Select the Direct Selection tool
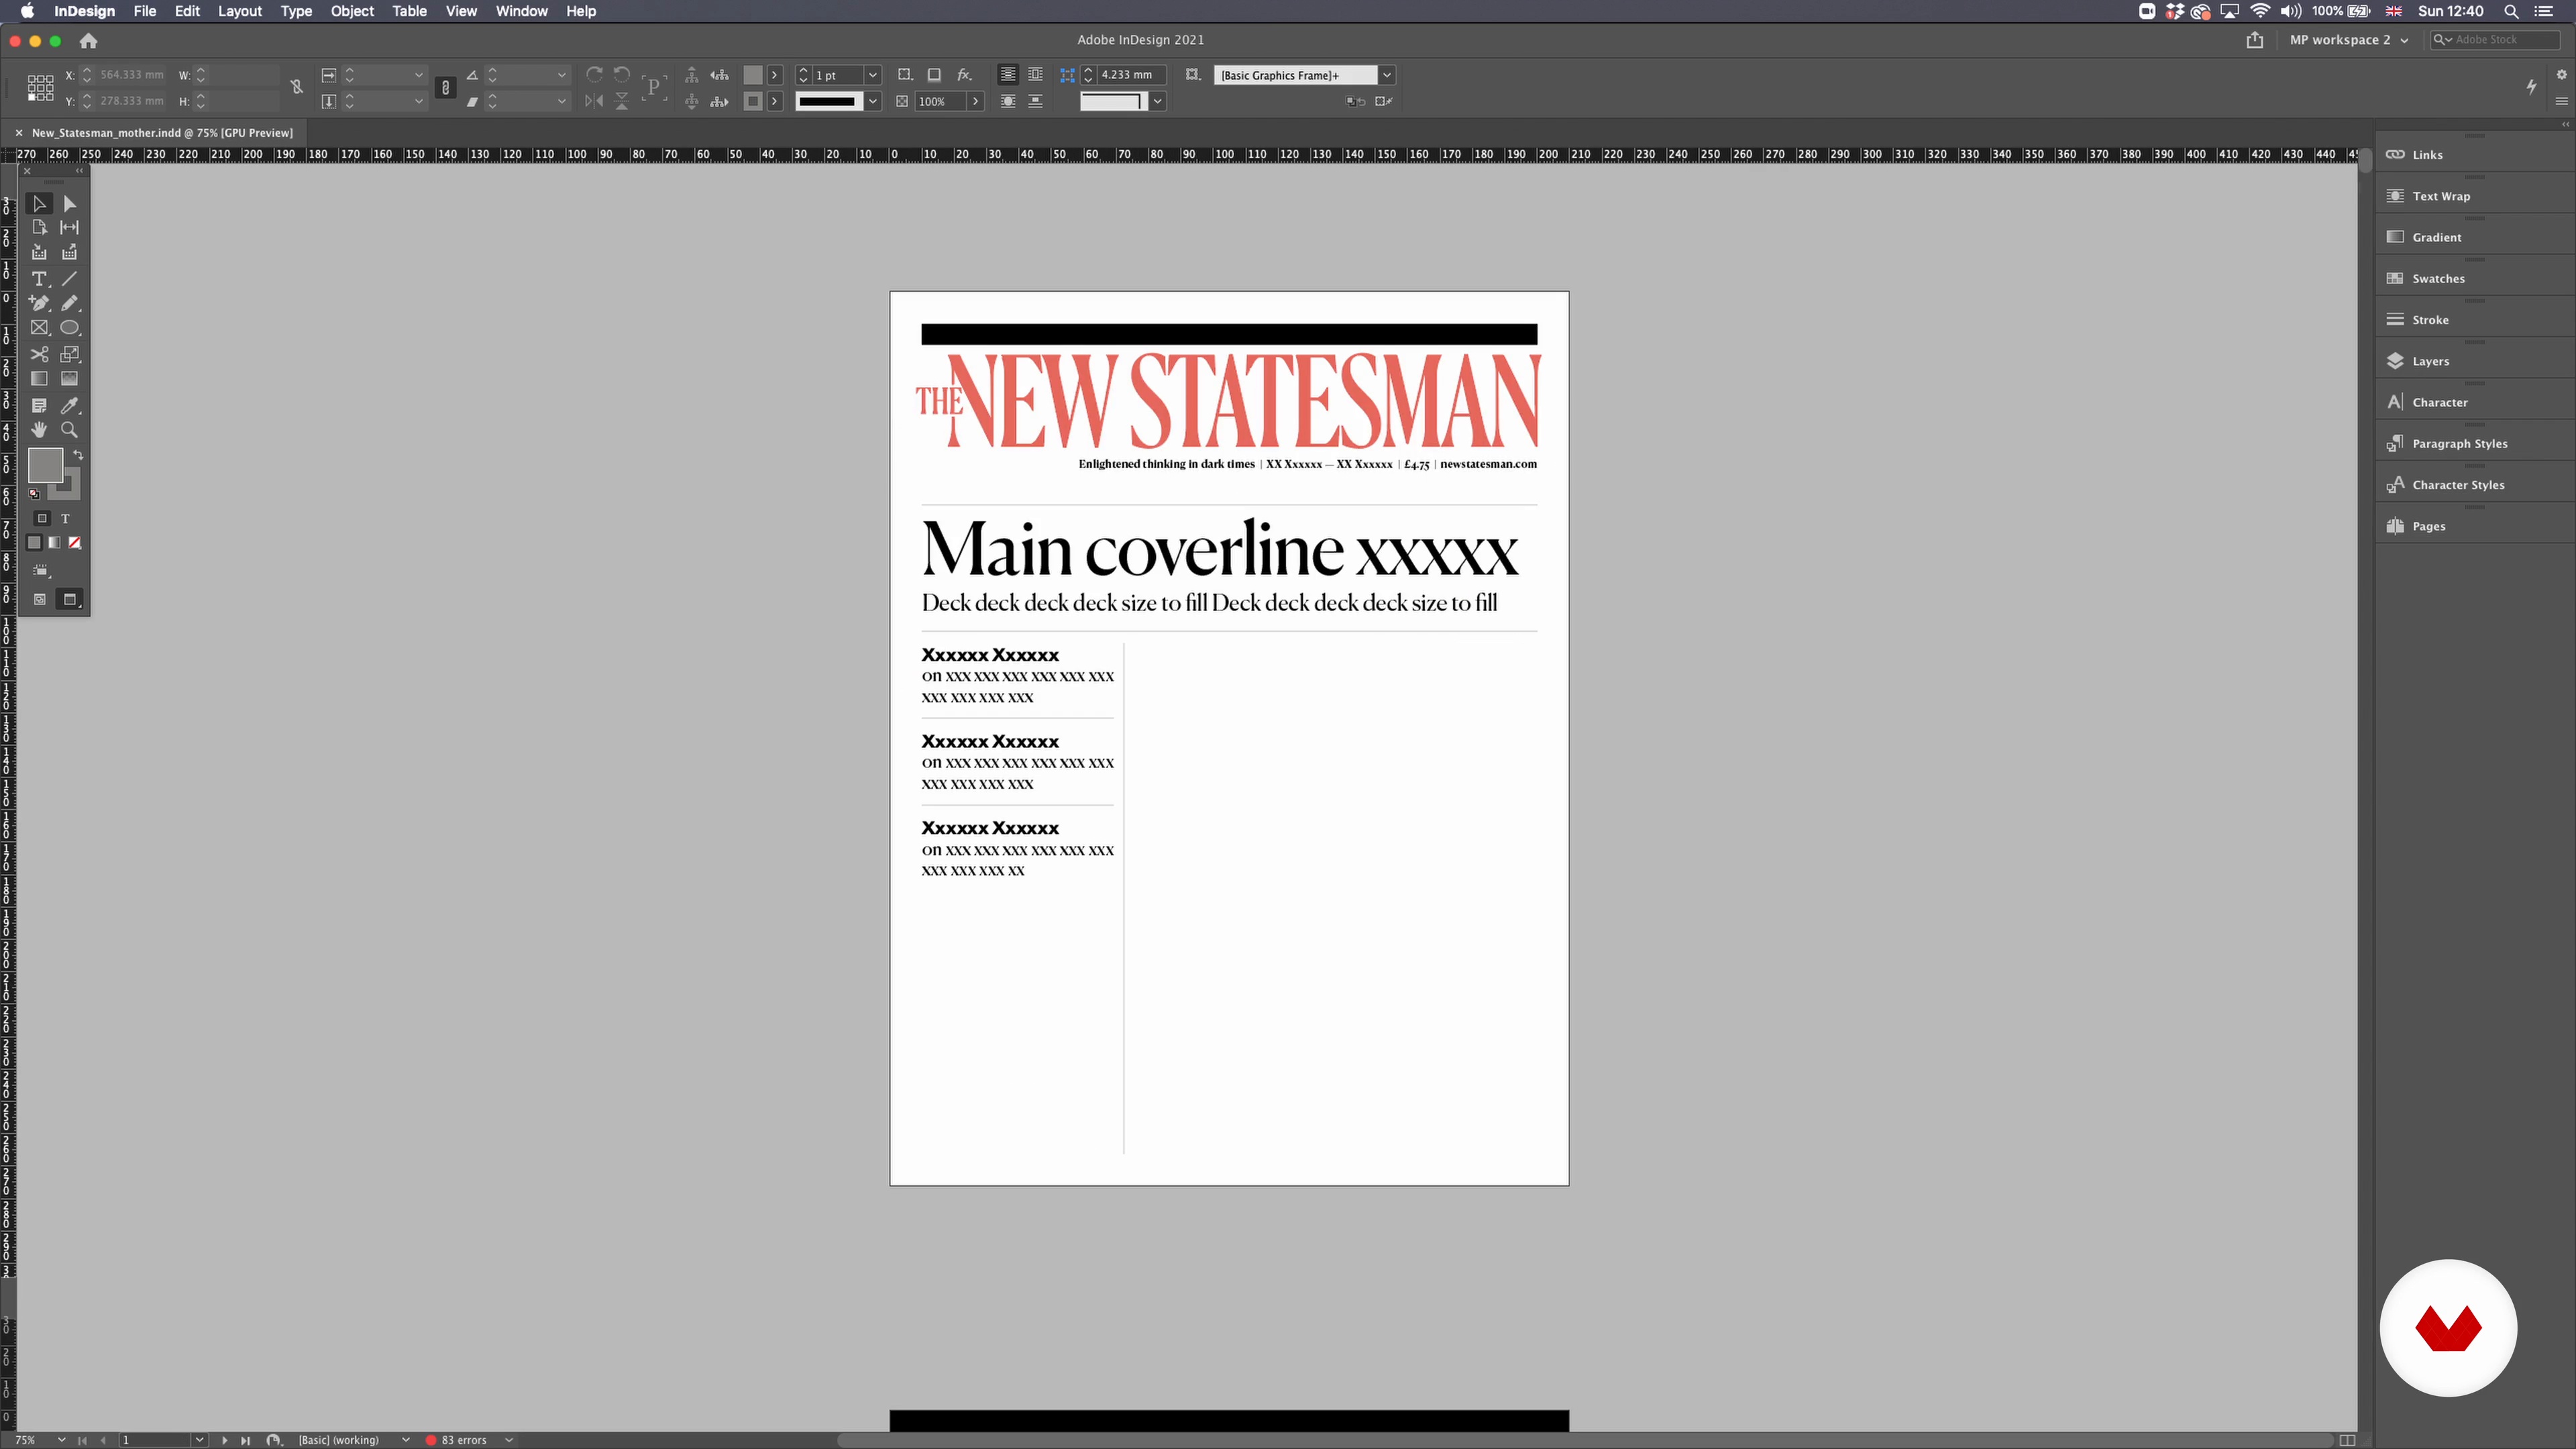2576x1449 pixels. (x=69, y=203)
